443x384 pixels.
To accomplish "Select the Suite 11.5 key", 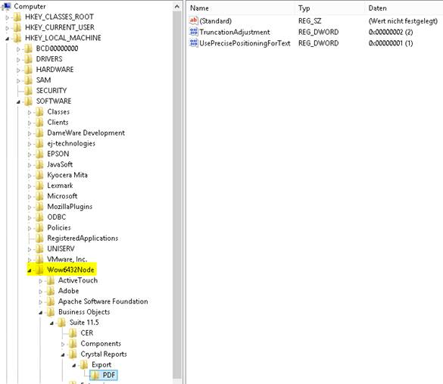I will pos(84,323).
